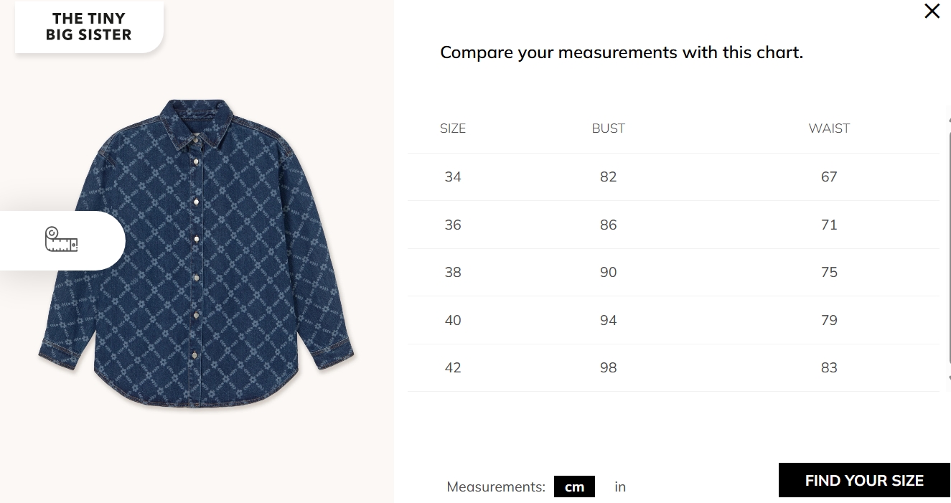This screenshot has width=951, height=503.
Task: Close the size chart panel
Action: [x=932, y=11]
